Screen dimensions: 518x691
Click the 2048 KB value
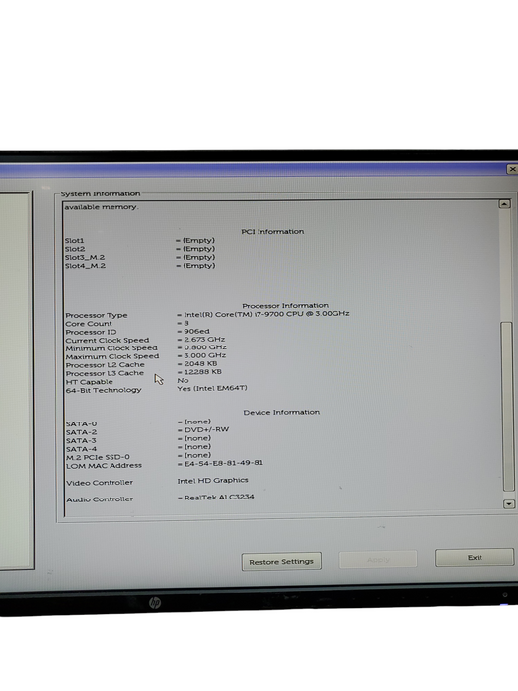(x=200, y=364)
